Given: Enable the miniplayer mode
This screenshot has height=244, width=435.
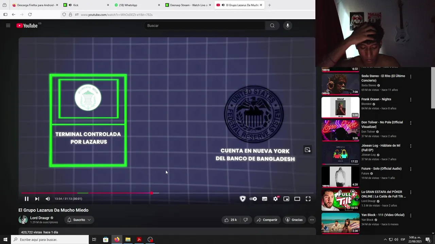Looking at the screenshot, I should pyautogui.click(x=286, y=199).
